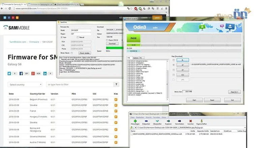
Task: Click the Twitter icon in SamMobile's black header
Action: 5,18
